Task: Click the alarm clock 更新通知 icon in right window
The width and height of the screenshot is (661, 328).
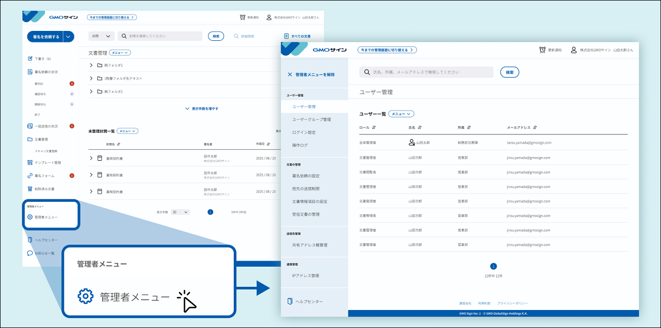Action: click(x=542, y=50)
